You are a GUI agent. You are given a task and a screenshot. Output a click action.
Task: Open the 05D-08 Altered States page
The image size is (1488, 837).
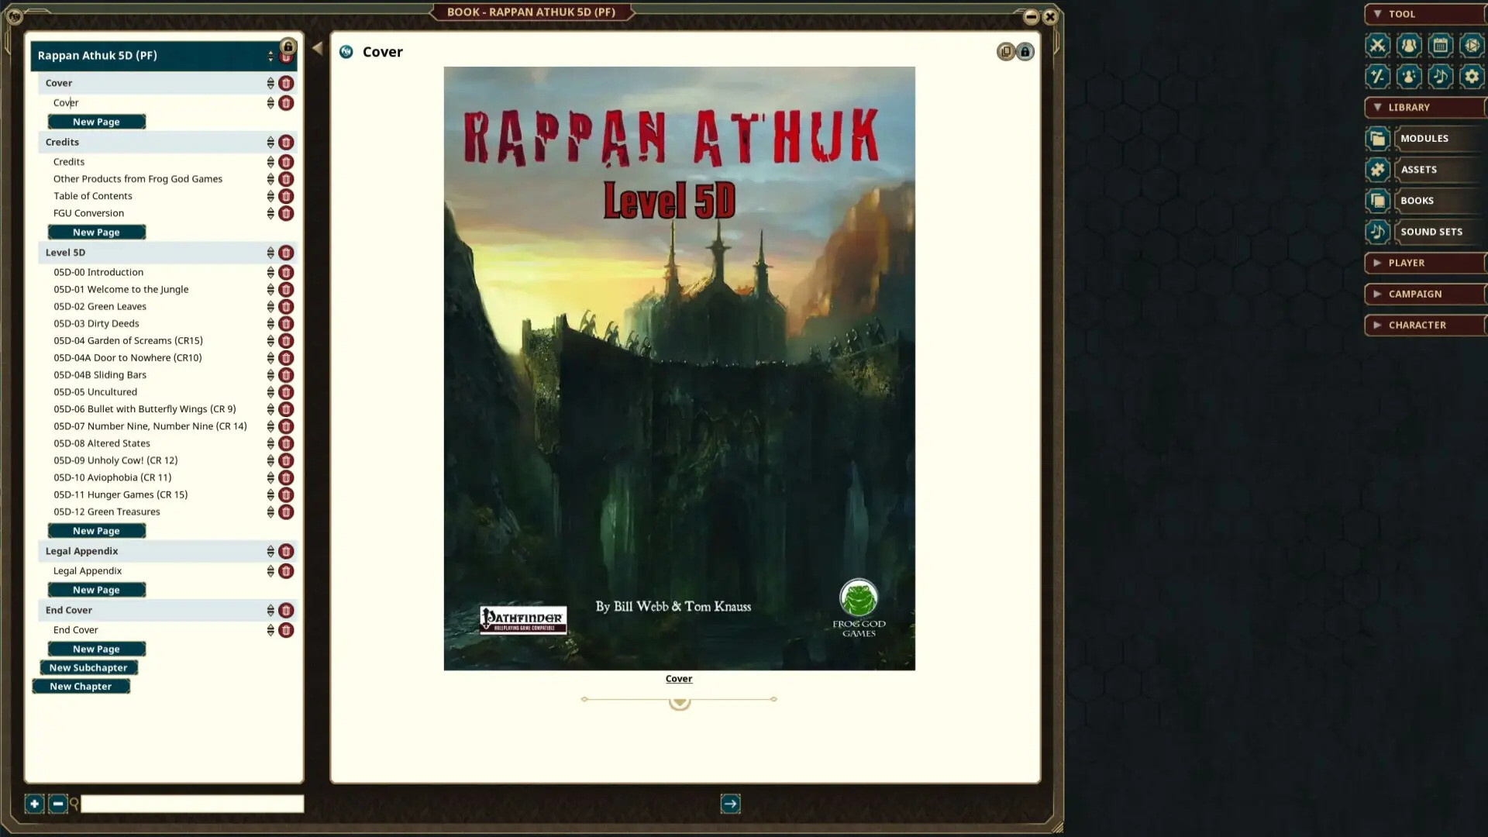pyautogui.click(x=102, y=443)
